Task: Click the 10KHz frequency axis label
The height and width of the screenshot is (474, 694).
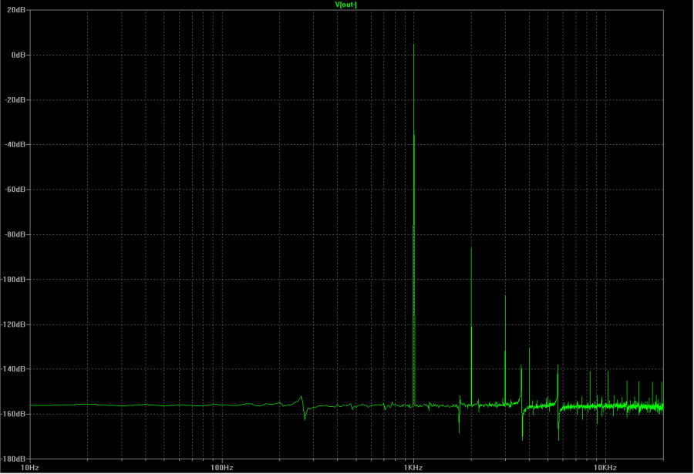Action: tap(605, 468)
